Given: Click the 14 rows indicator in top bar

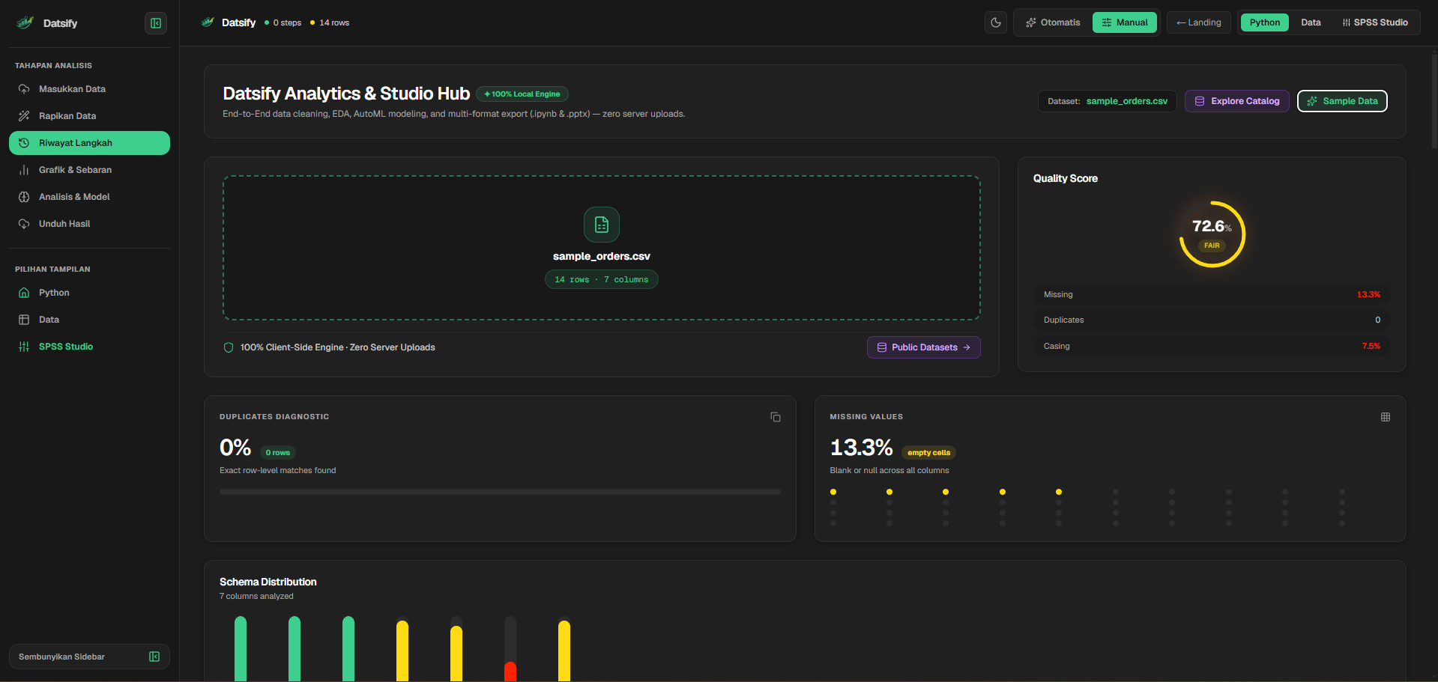Looking at the screenshot, I should (330, 22).
